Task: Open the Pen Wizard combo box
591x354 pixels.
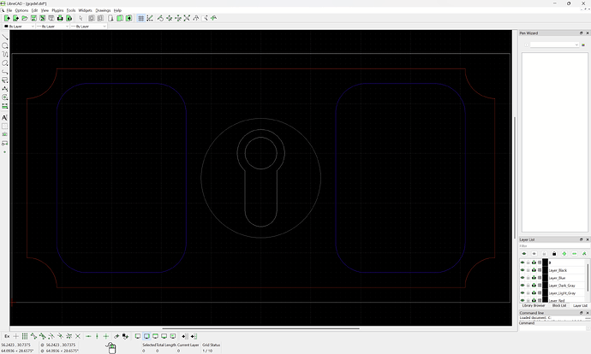Action: coord(554,44)
